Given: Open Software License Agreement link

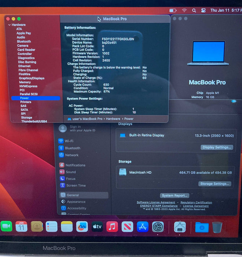Looking at the screenshot, I should pyautogui.click(x=156, y=202).
